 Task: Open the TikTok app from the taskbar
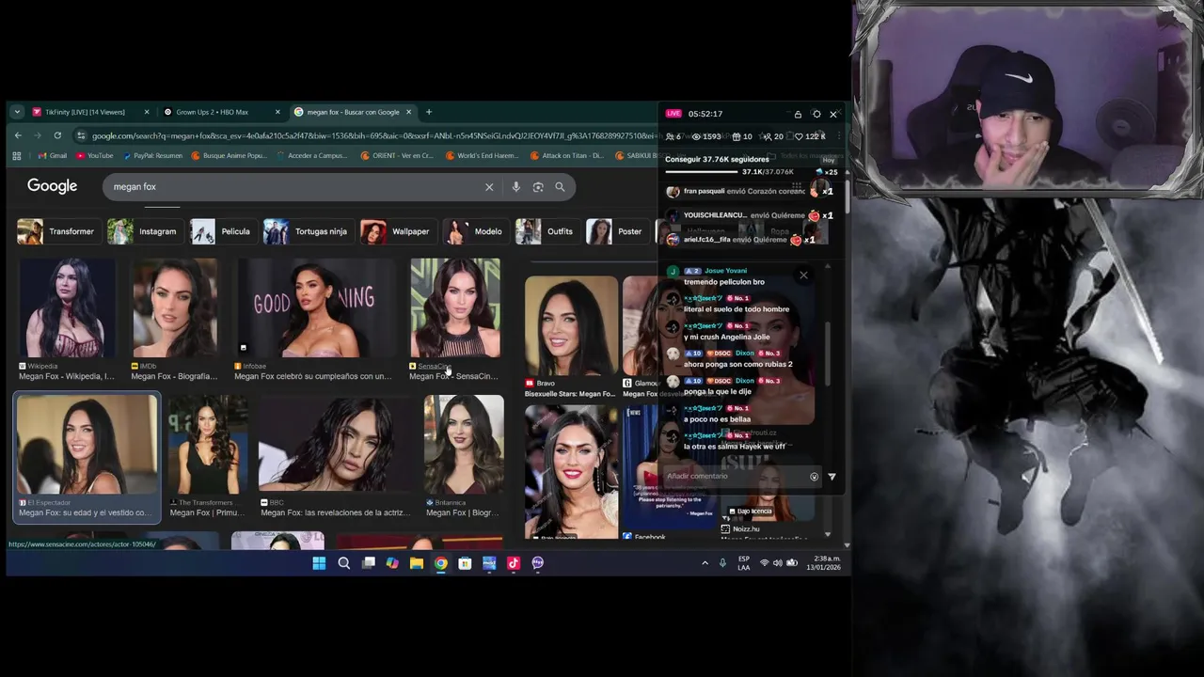[x=513, y=563]
